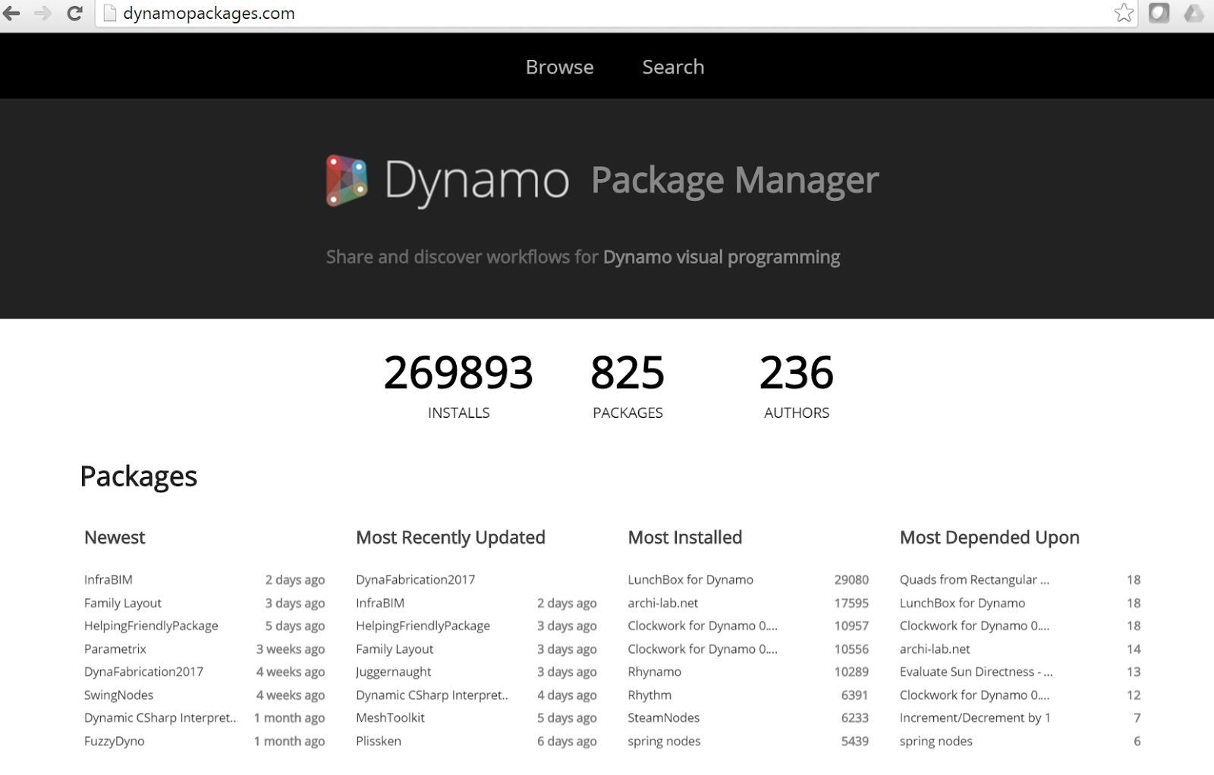Open the Browse menu
Viewport: 1214px width, 775px height.
[559, 67]
